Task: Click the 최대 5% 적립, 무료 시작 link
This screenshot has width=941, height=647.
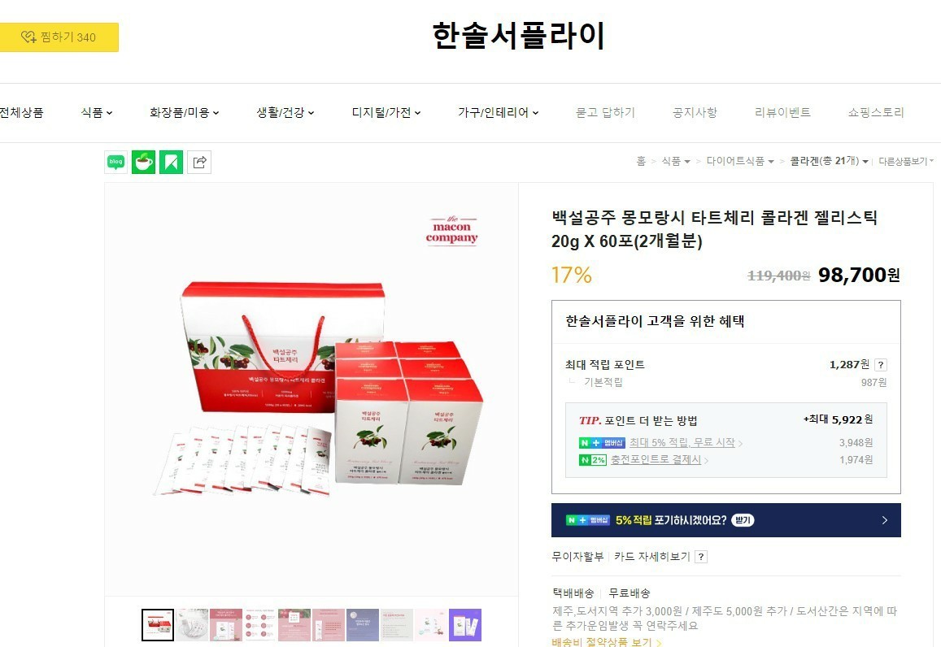Action: pyautogui.click(x=682, y=442)
